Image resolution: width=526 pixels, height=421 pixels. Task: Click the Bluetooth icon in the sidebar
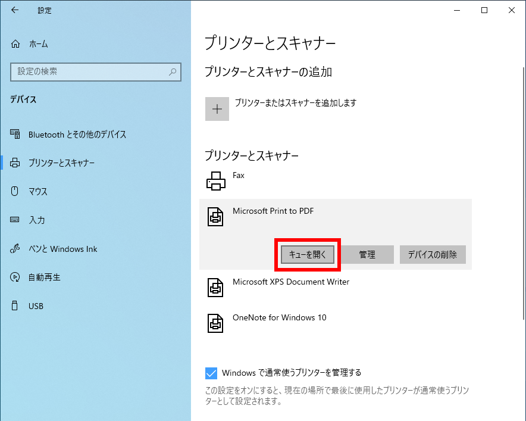pyautogui.click(x=15, y=134)
